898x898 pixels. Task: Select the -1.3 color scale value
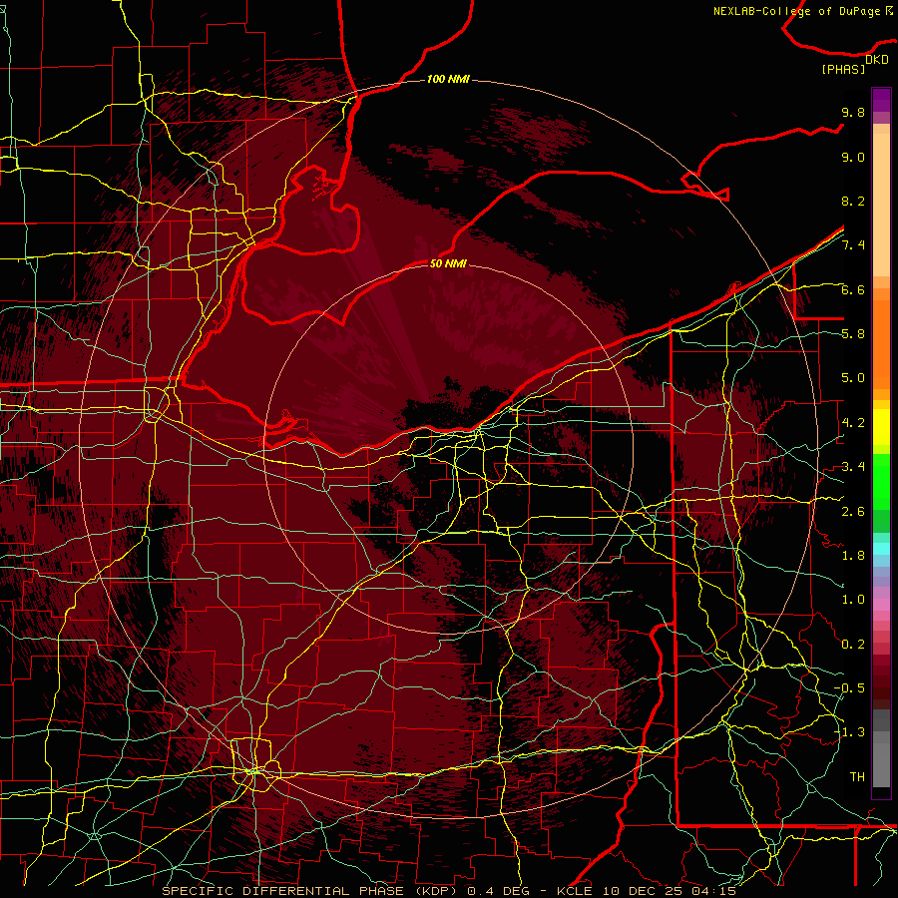point(849,733)
